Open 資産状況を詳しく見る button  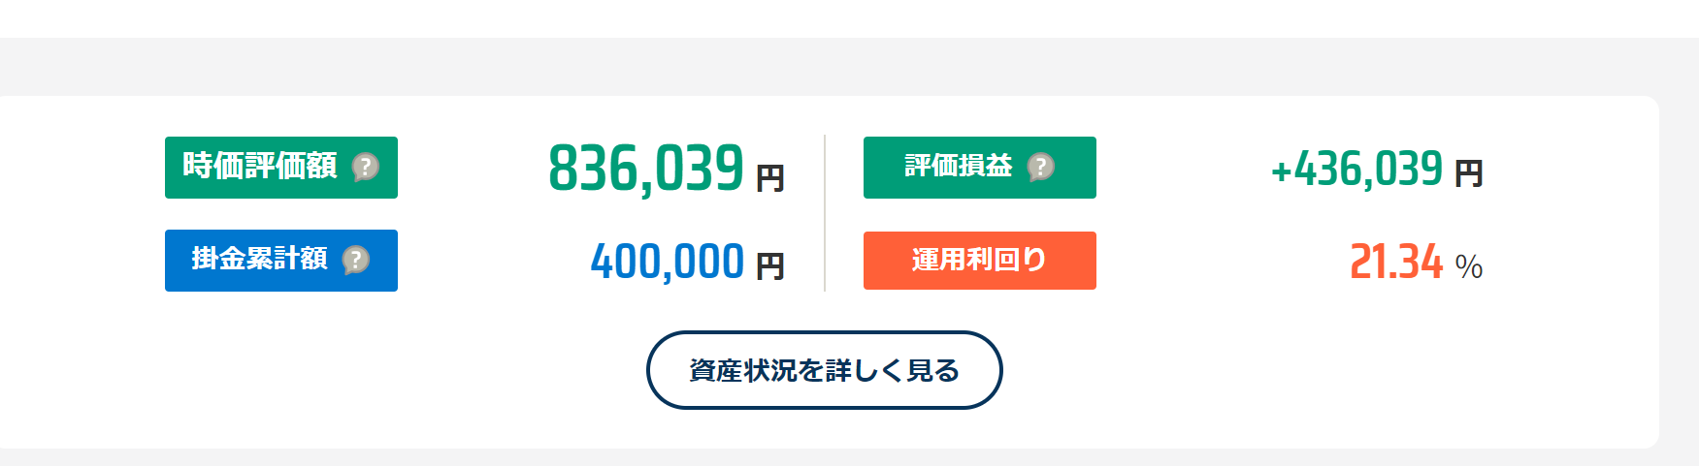824,370
